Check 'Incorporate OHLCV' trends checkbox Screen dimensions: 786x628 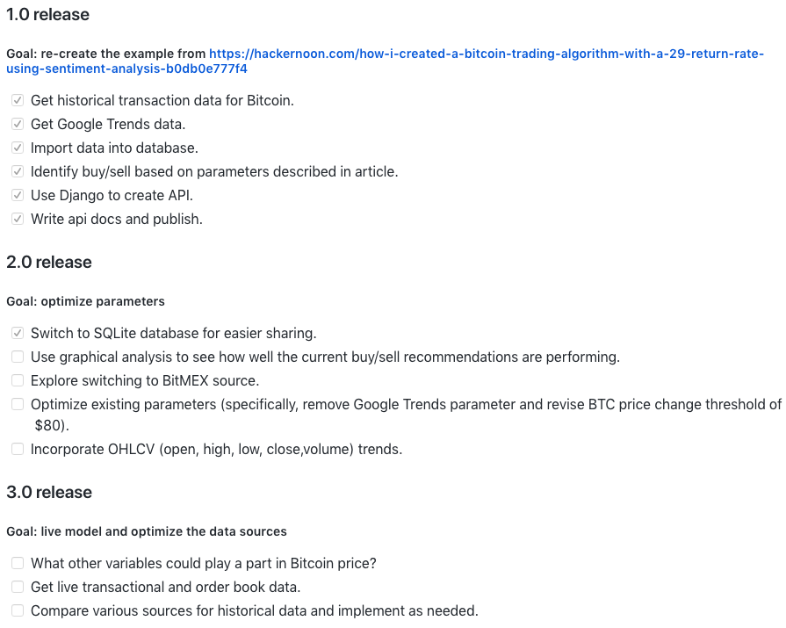pos(18,450)
